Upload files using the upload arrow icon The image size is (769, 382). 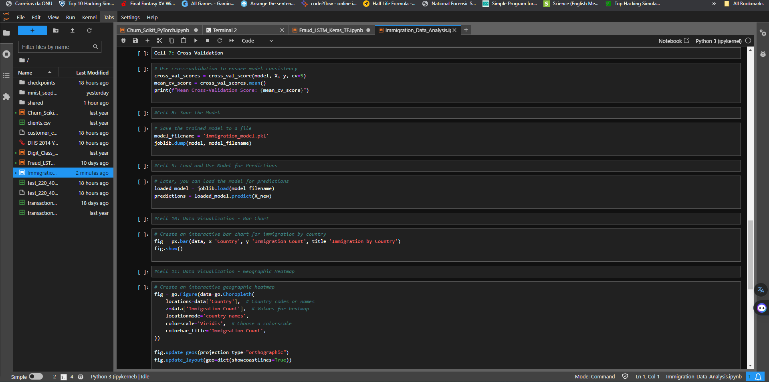73,30
